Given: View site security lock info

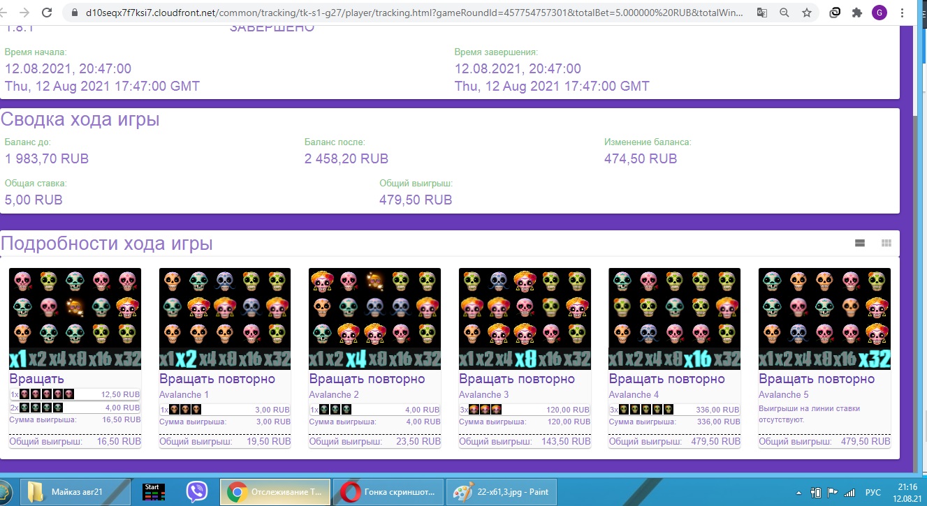Looking at the screenshot, I should [73, 13].
